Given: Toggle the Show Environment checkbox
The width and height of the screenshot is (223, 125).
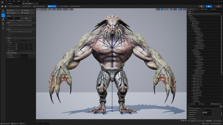Looking at the screenshot, I should 202,119.
